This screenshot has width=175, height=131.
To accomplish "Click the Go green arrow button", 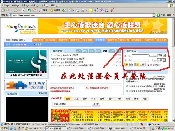I will [x=158, y=15].
